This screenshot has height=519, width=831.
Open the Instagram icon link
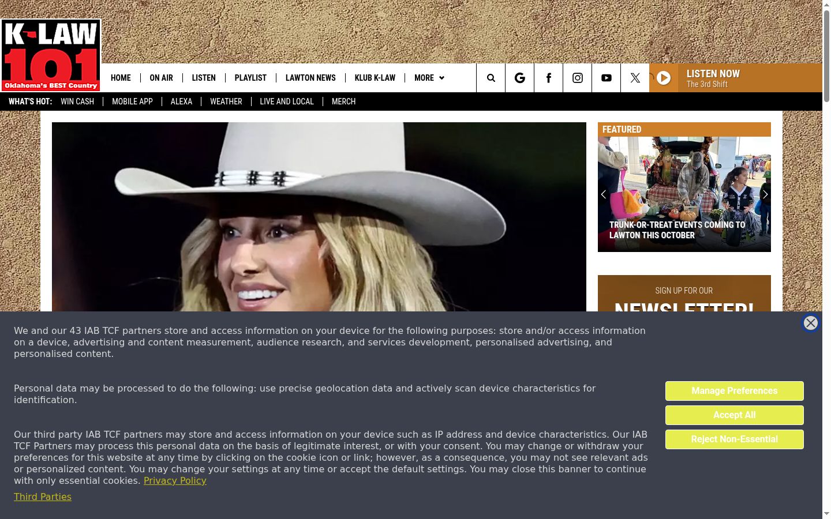(x=578, y=78)
